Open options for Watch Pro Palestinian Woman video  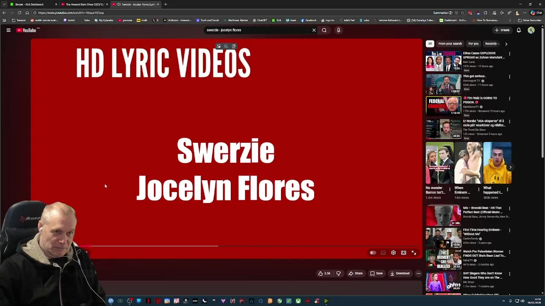[509, 252]
